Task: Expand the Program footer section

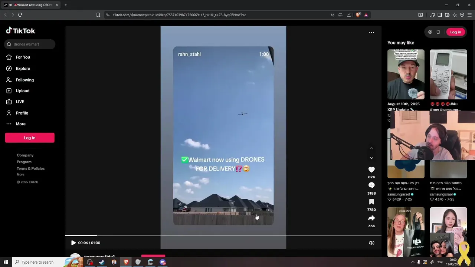Action: pyautogui.click(x=24, y=162)
